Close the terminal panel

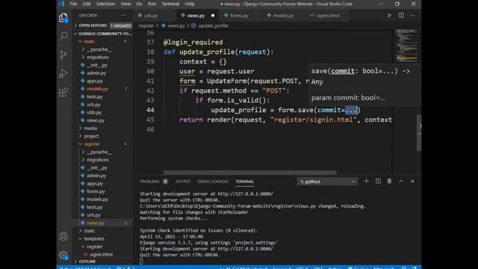412,181
